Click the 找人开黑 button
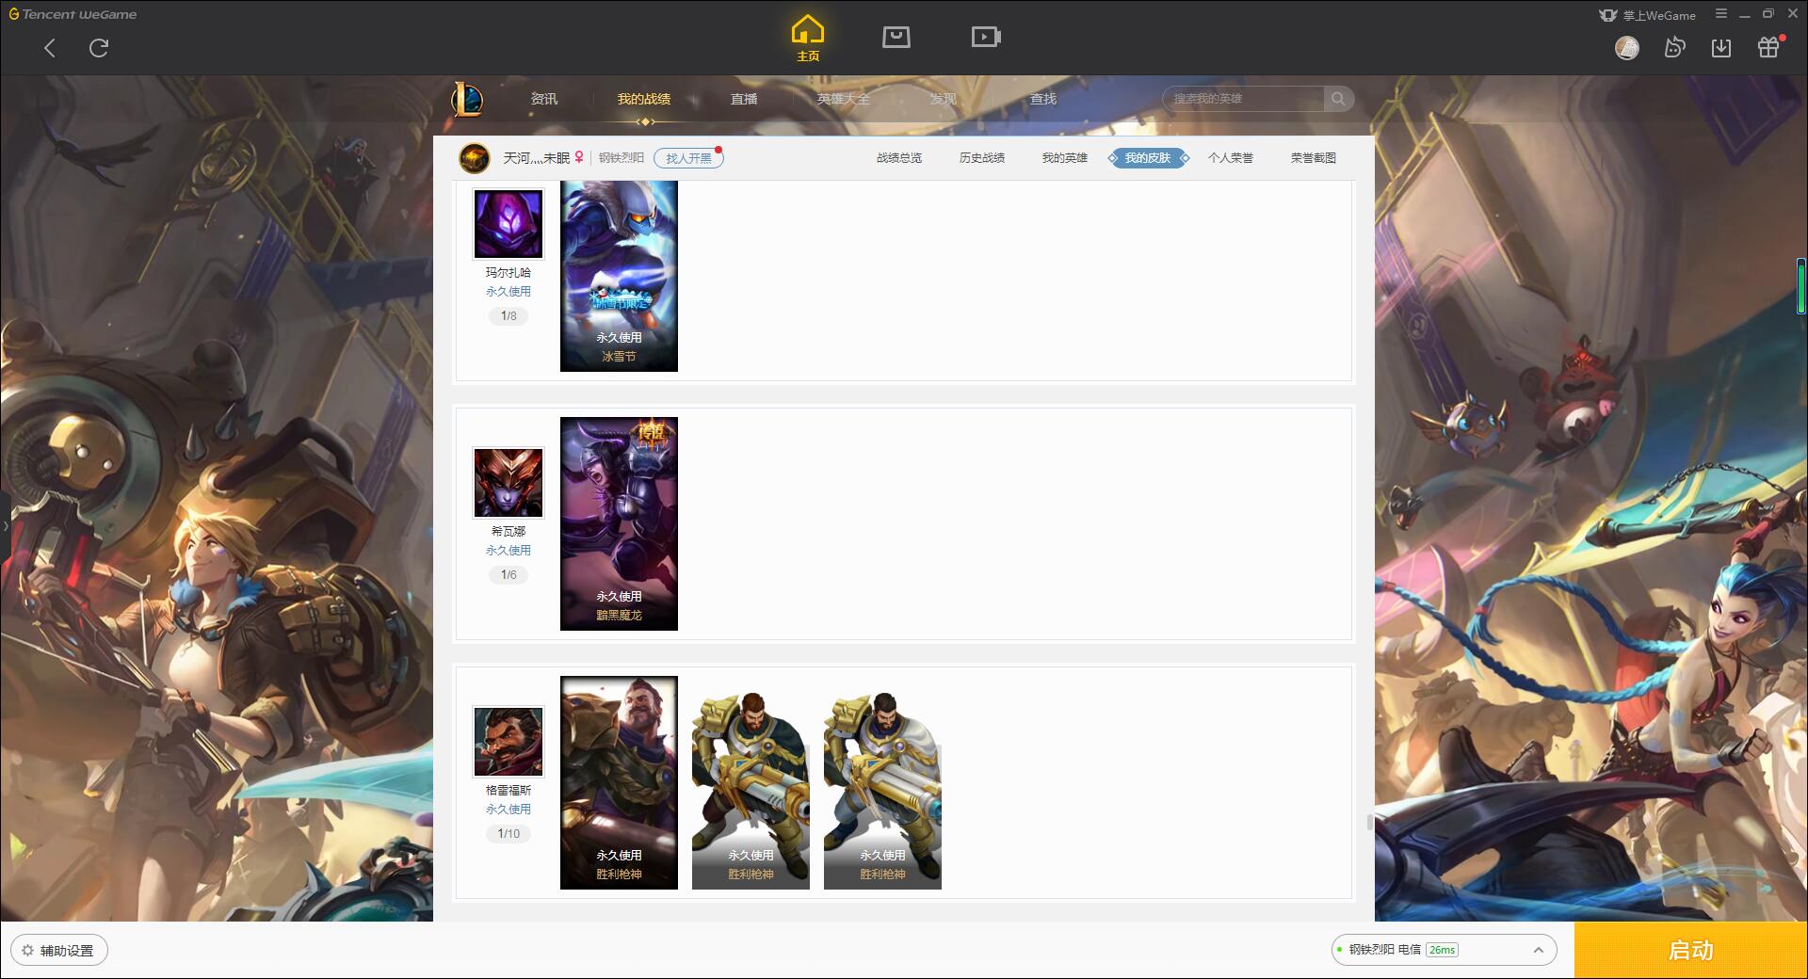Image resolution: width=1808 pixels, height=979 pixels. (x=689, y=158)
